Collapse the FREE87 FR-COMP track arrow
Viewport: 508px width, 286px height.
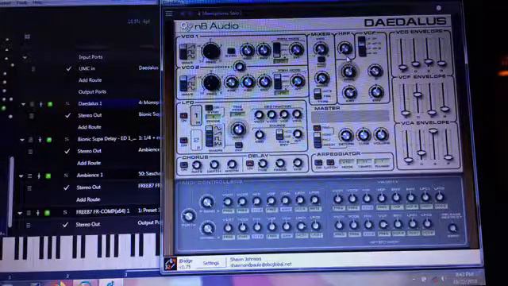click(20, 213)
